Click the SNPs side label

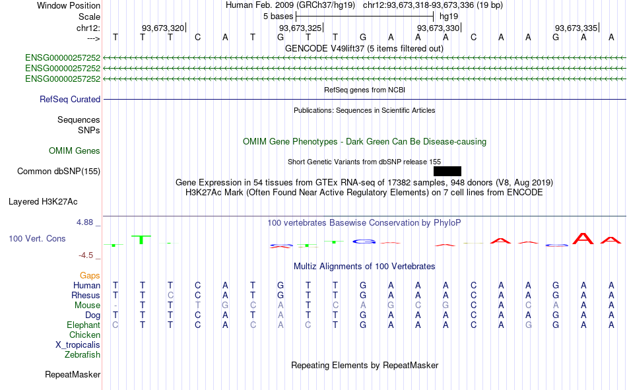tap(89, 130)
